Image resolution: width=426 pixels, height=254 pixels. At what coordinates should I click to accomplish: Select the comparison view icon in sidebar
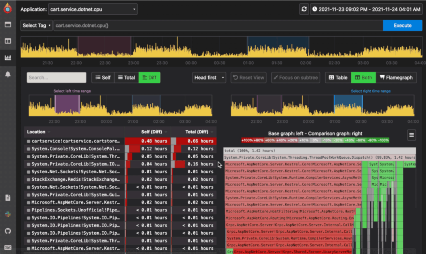pyautogui.click(x=7, y=41)
